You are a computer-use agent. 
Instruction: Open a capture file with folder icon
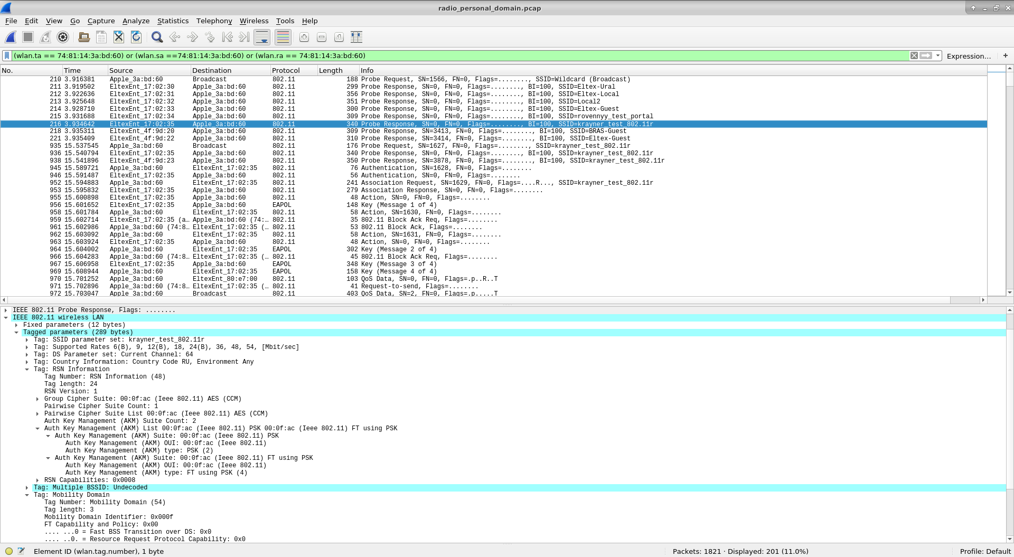pyautogui.click(x=83, y=37)
